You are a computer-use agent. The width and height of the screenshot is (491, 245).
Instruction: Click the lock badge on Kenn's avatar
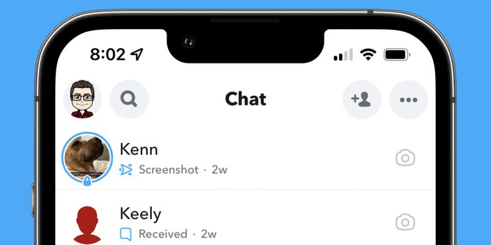point(88,181)
